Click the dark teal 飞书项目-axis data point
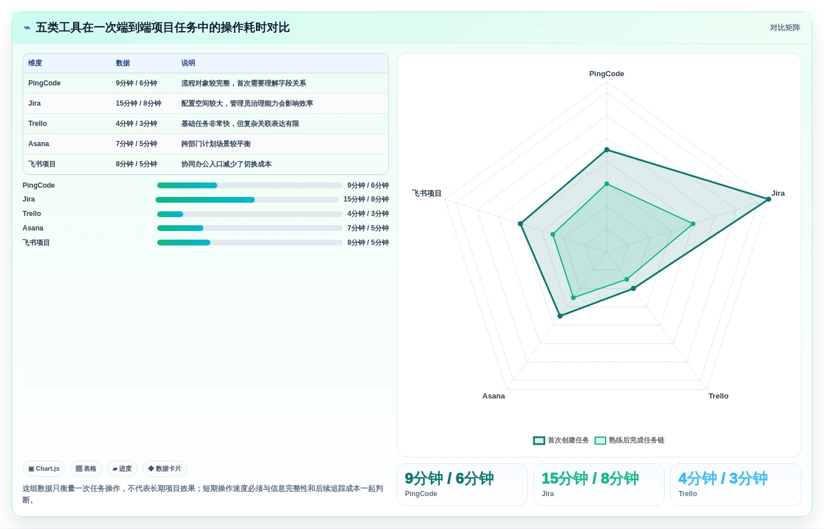The height and width of the screenshot is (529, 824). coord(521,223)
